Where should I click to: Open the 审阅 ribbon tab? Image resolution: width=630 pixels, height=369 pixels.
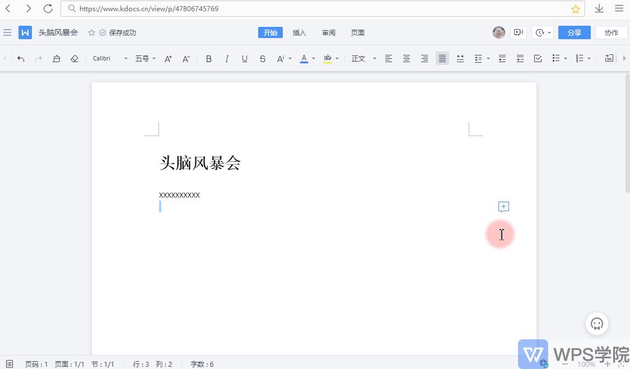[x=329, y=32]
